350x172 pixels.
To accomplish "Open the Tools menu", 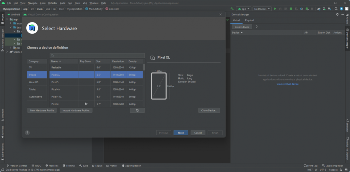I will pos(77,3).
